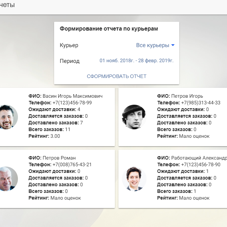Click the page title in the header bar

click(7, 5)
